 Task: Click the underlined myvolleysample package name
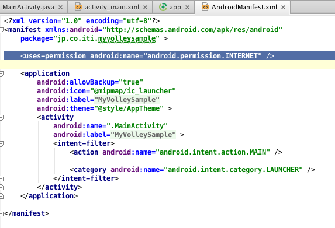point(127,39)
